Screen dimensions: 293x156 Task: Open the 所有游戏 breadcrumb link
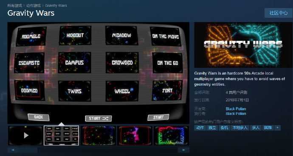(x=14, y=6)
